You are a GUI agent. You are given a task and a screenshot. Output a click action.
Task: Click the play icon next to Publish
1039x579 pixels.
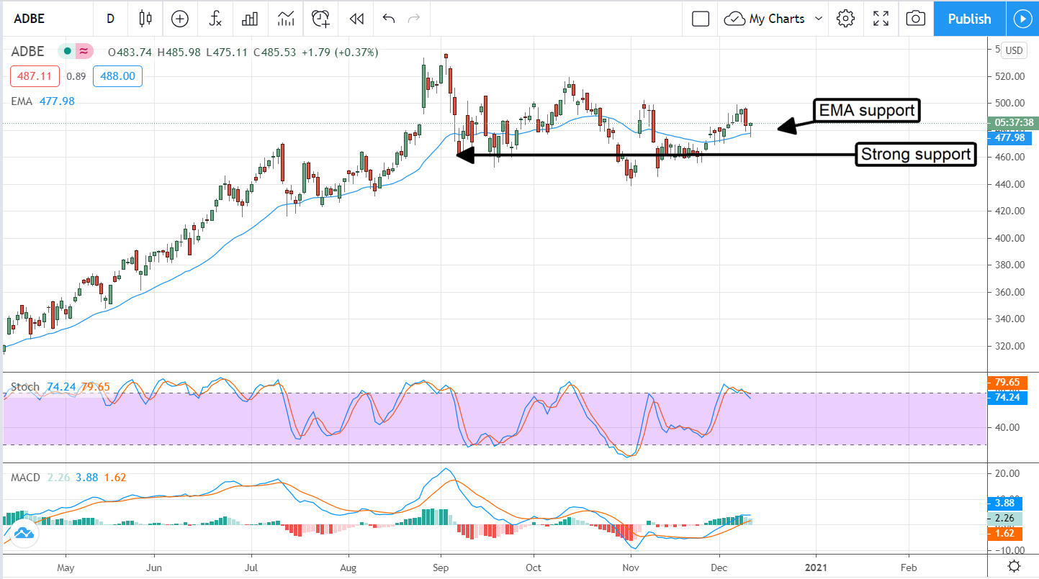(1022, 19)
